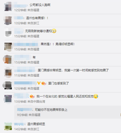Screen dimensions: 121x133
Task: Open avatar of the 有 commenter
Action: coord(8,60)
